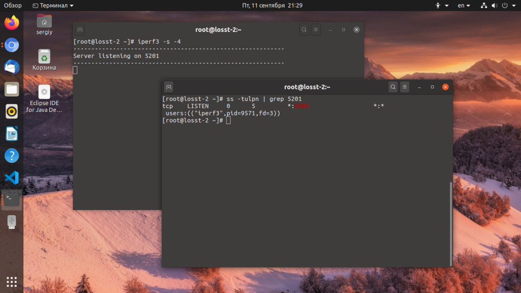Click the front terminal's vertical scrollbar
Screen dimensions: 521x293
[450, 224]
